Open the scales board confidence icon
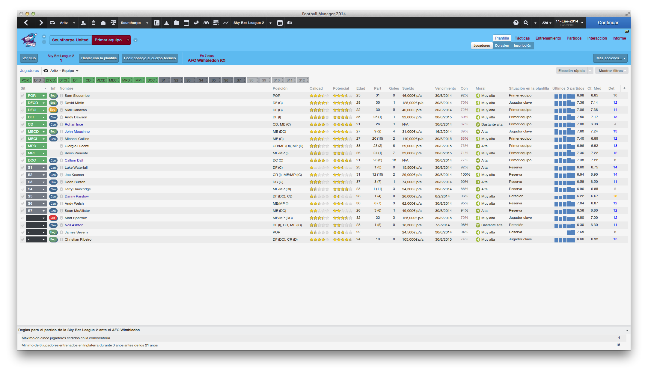This screenshot has width=648, height=374. click(x=113, y=23)
